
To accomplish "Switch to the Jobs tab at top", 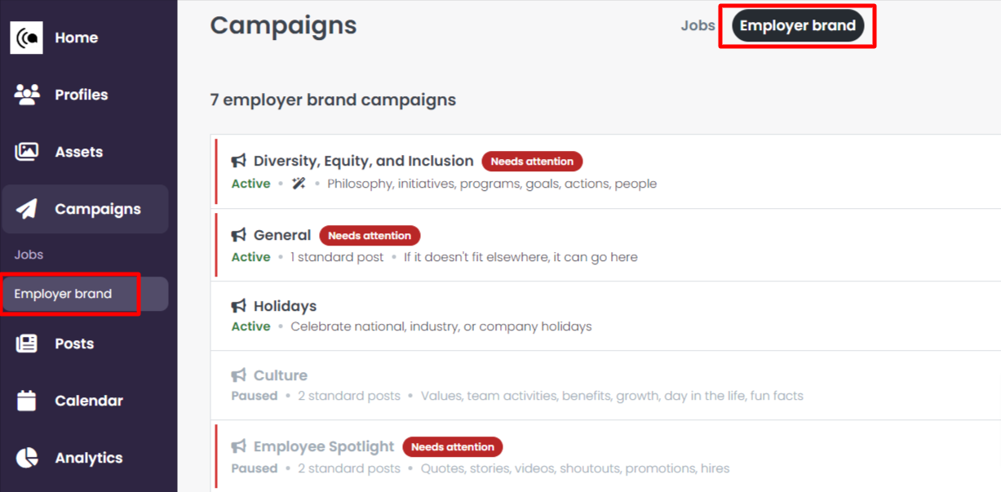I will click(x=698, y=25).
